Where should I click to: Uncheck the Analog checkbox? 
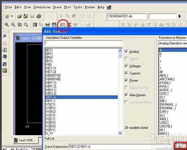pos(126,52)
